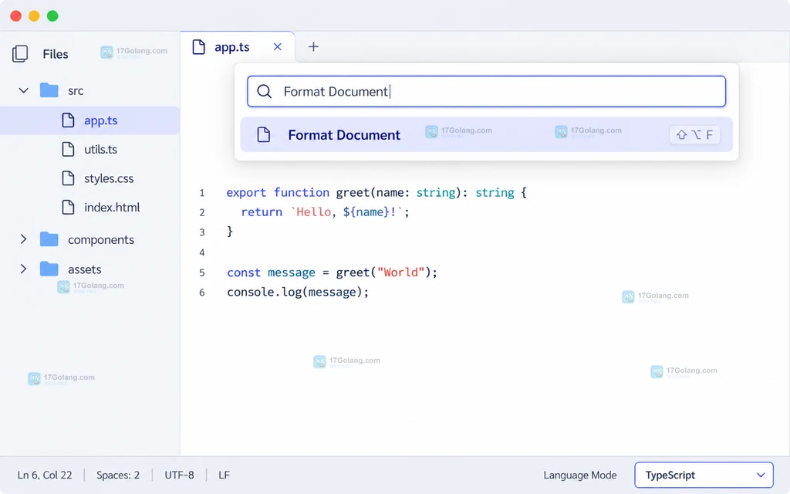
Task: Click the word 'return' on line 2
Action: (262, 211)
